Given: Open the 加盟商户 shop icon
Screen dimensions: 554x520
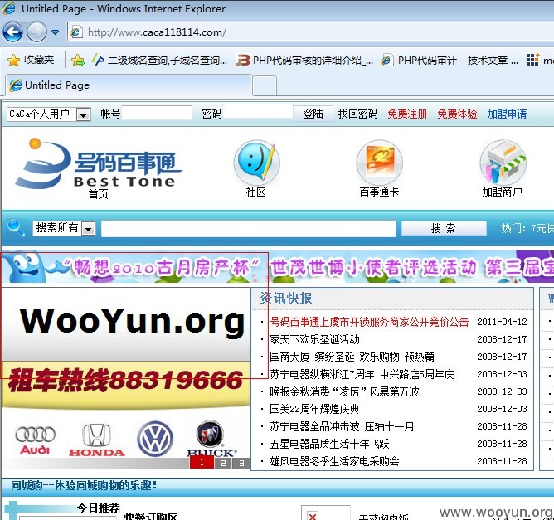Looking at the screenshot, I should coord(503,163).
